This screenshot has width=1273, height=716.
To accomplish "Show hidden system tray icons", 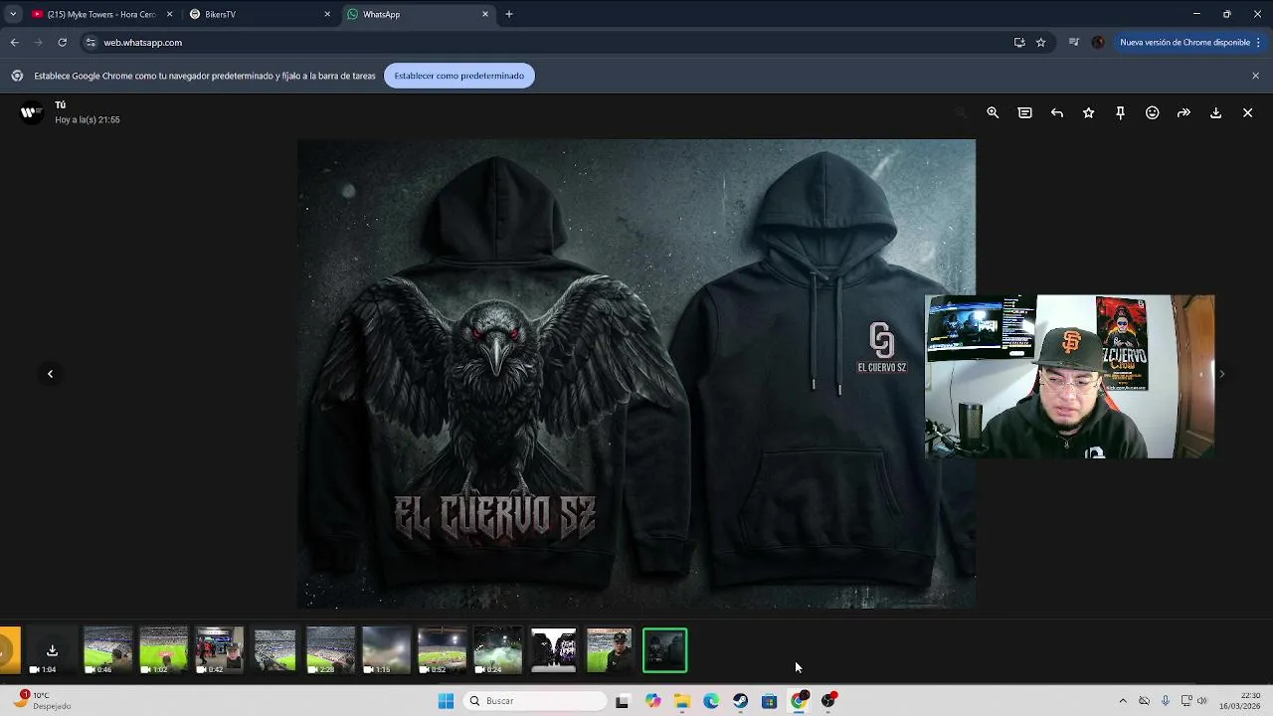I will click(1123, 701).
